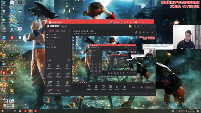This screenshot has width=201, height=113.
Task: Add a new scene with the plus button
Action: (70, 31)
